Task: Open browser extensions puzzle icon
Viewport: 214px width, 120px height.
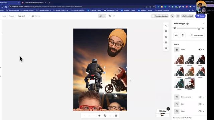Action: coord(190,7)
